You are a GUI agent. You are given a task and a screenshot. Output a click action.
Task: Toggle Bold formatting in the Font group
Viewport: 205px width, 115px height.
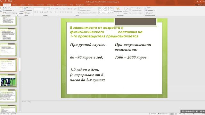click(x=35, y=12)
